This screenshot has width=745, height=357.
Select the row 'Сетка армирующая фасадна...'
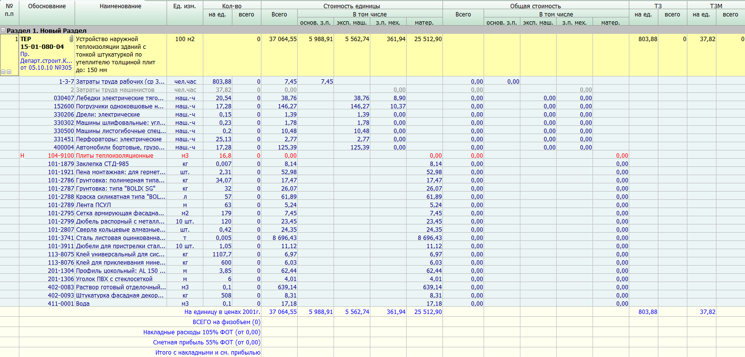point(372,213)
